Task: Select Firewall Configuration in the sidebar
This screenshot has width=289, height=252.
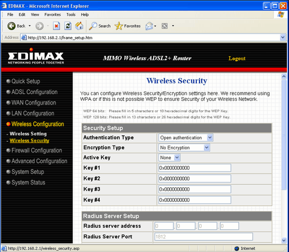Action: tap(37, 150)
